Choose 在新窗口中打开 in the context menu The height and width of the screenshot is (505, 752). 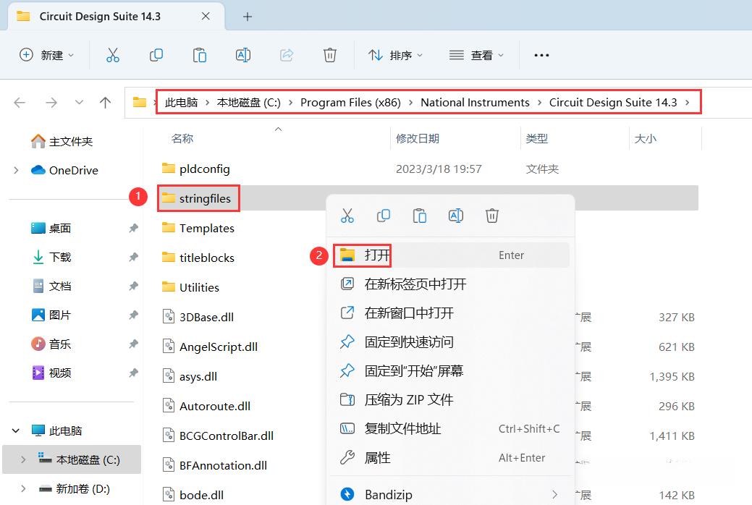click(x=451, y=313)
